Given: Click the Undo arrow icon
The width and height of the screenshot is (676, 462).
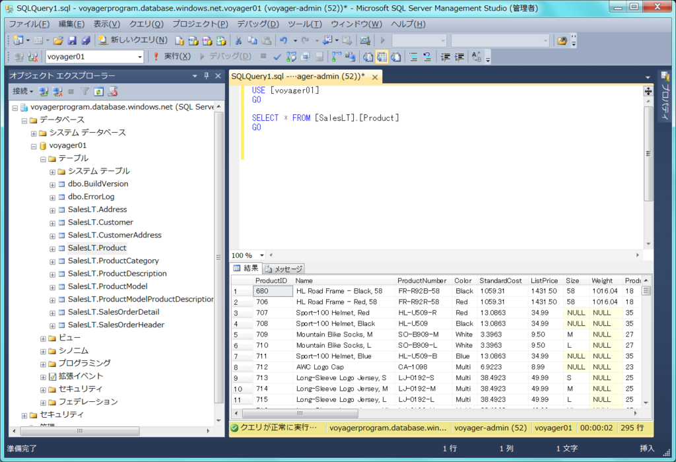Looking at the screenshot, I should (283, 40).
